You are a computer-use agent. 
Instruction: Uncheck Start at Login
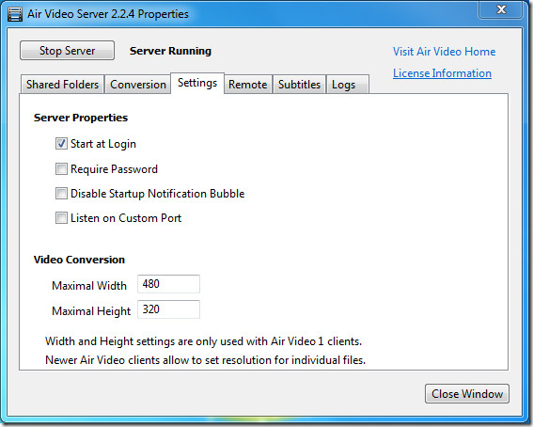click(x=61, y=144)
